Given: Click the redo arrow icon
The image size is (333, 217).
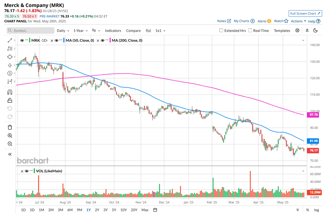Looking at the screenshot, I should (10, 117).
